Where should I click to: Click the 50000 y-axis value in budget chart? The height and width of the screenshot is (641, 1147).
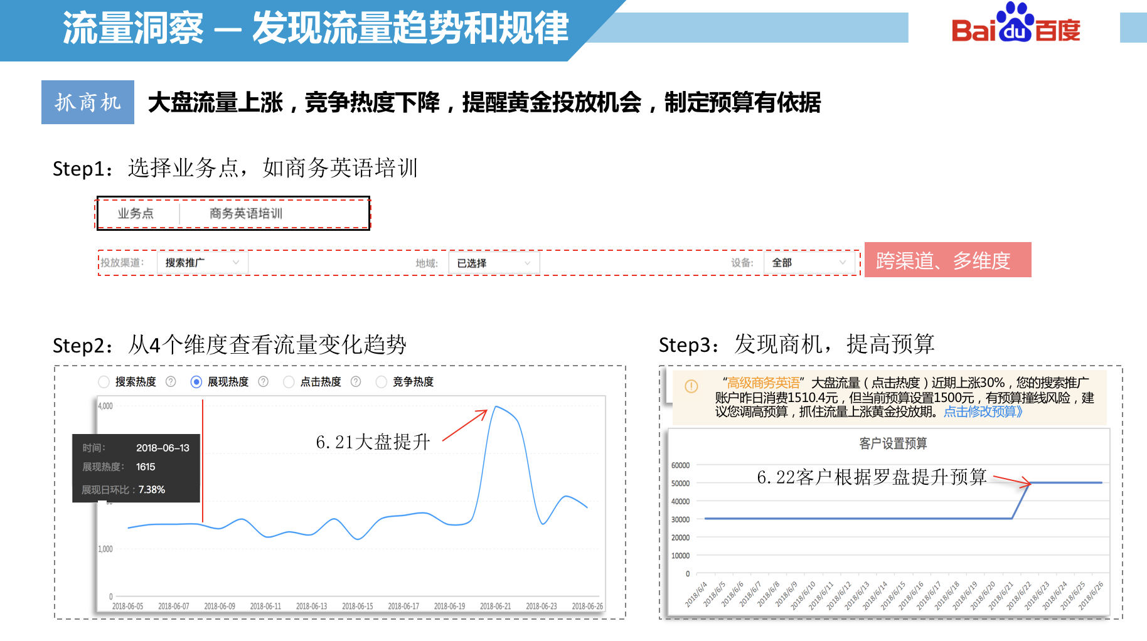coord(680,484)
